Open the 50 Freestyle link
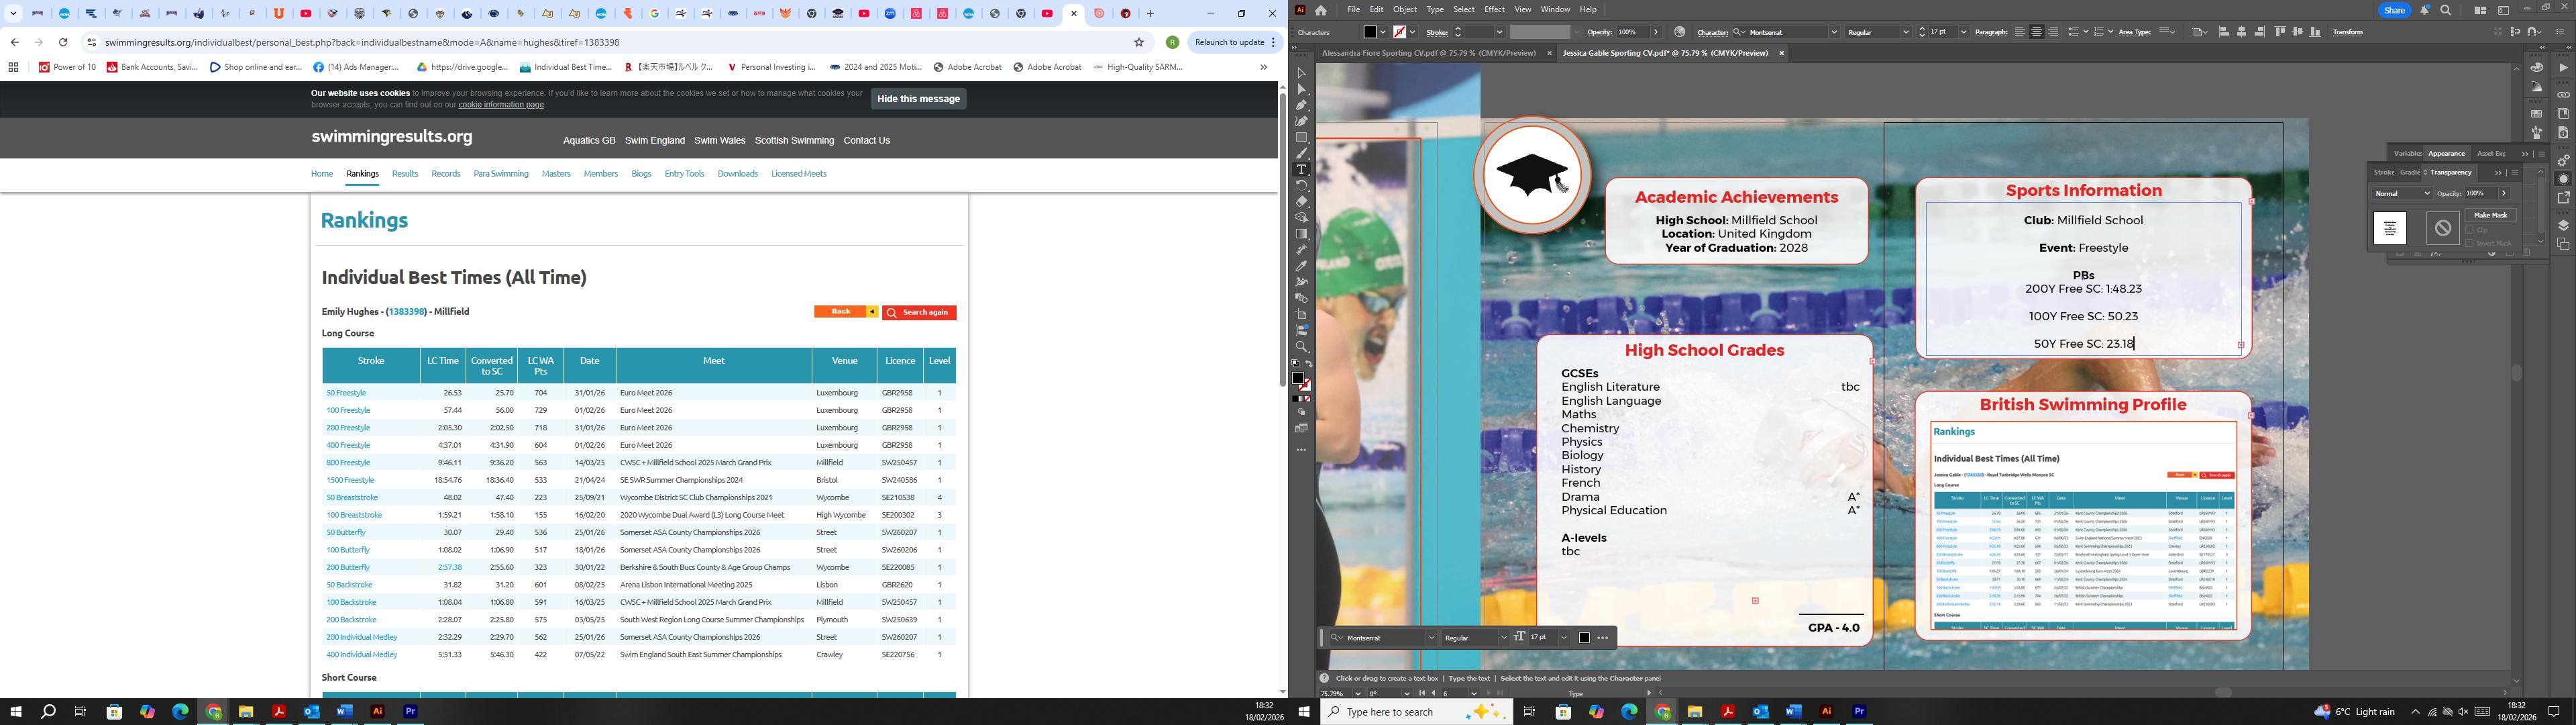The height and width of the screenshot is (725, 2576). pos(346,393)
